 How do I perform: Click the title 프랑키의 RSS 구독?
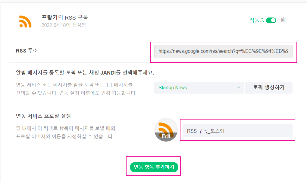click(x=65, y=18)
